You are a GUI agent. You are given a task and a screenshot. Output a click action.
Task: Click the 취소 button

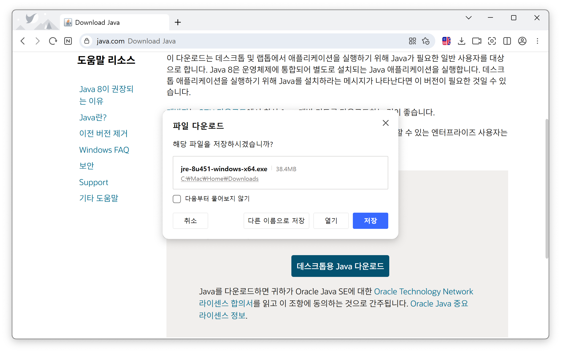[190, 221]
